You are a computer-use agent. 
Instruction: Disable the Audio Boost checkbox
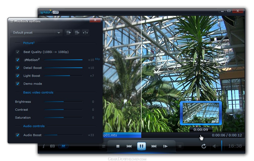click(x=17, y=135)
